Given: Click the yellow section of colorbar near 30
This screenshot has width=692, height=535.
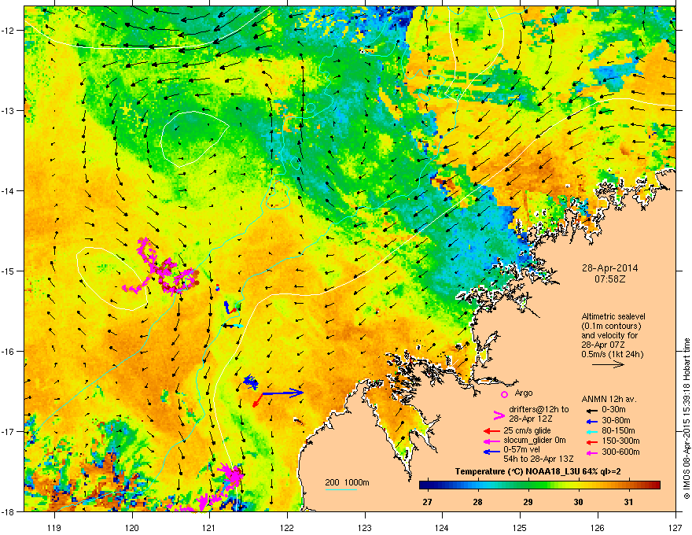Looking at the screenshot, I should tap(578, 485).
